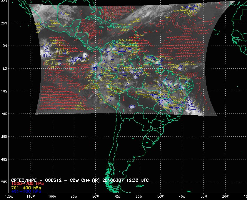Click the 30S latitude label

click(x=4, y=136)
